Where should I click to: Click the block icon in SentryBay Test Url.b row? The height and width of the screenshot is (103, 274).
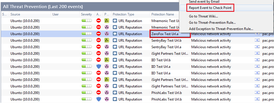point(98,41)
